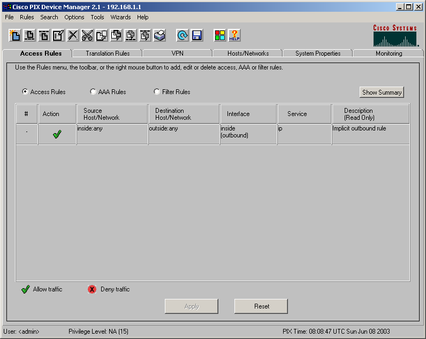This screenshot has width=426, height=339.
Task: Click the Destination Host/Network column header
Action: pyautogui.click(x=184, y=114)
